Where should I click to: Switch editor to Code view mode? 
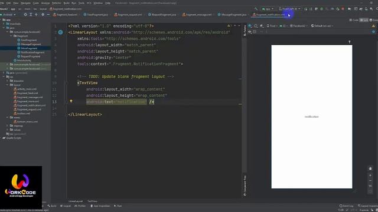coord(354,20)
